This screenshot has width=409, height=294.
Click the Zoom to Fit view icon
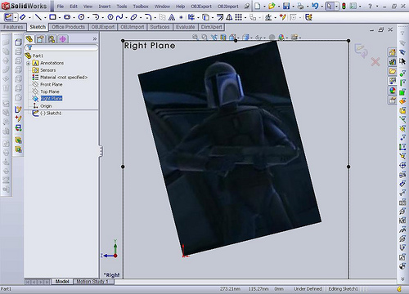click(196, 38)
